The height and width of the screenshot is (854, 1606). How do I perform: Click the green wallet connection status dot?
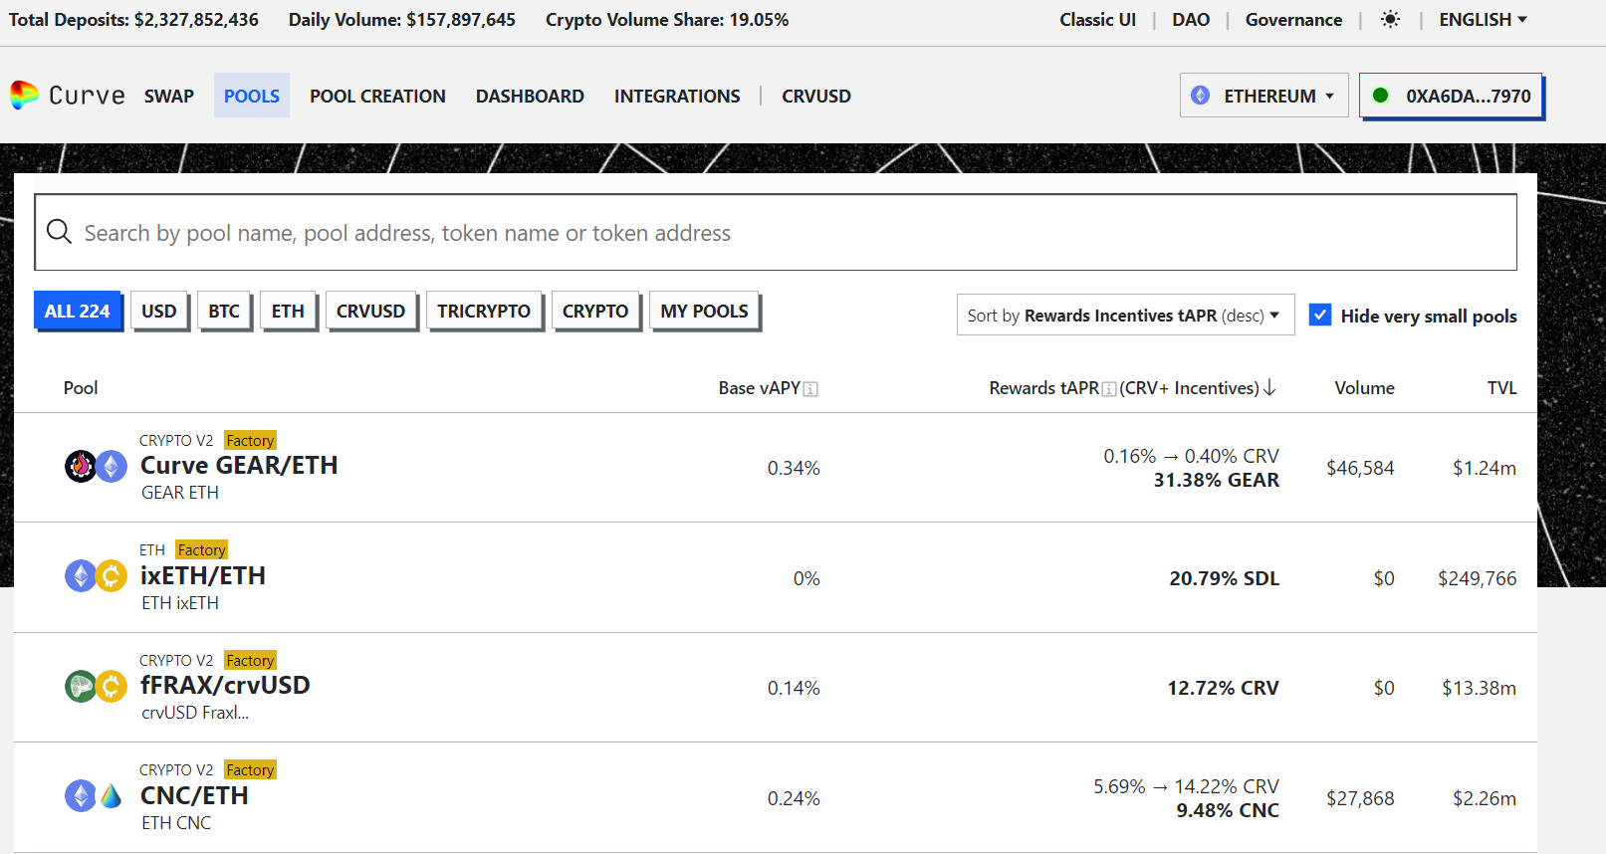1380,96
